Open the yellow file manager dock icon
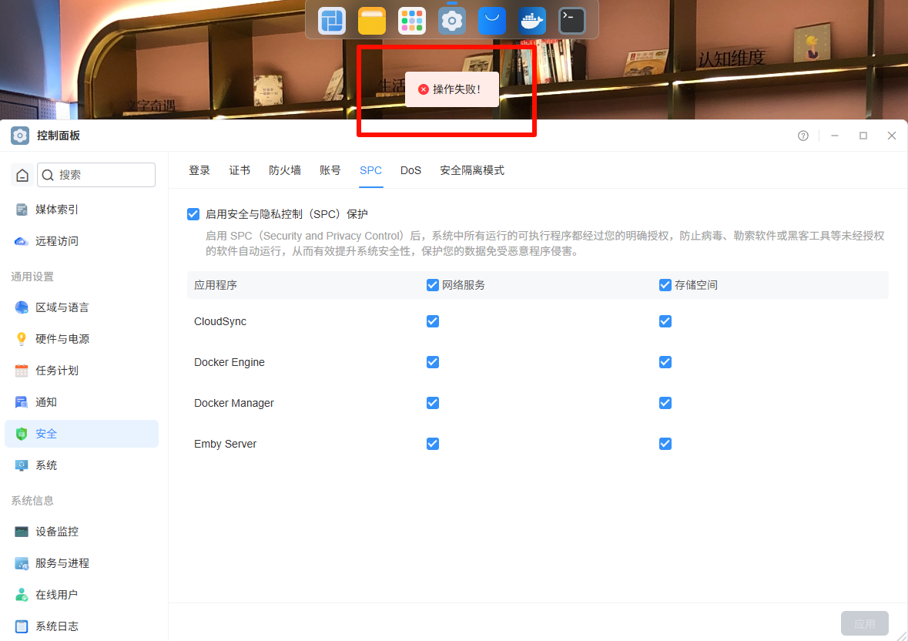Screen dimensions: 908x641 [372, 21]
